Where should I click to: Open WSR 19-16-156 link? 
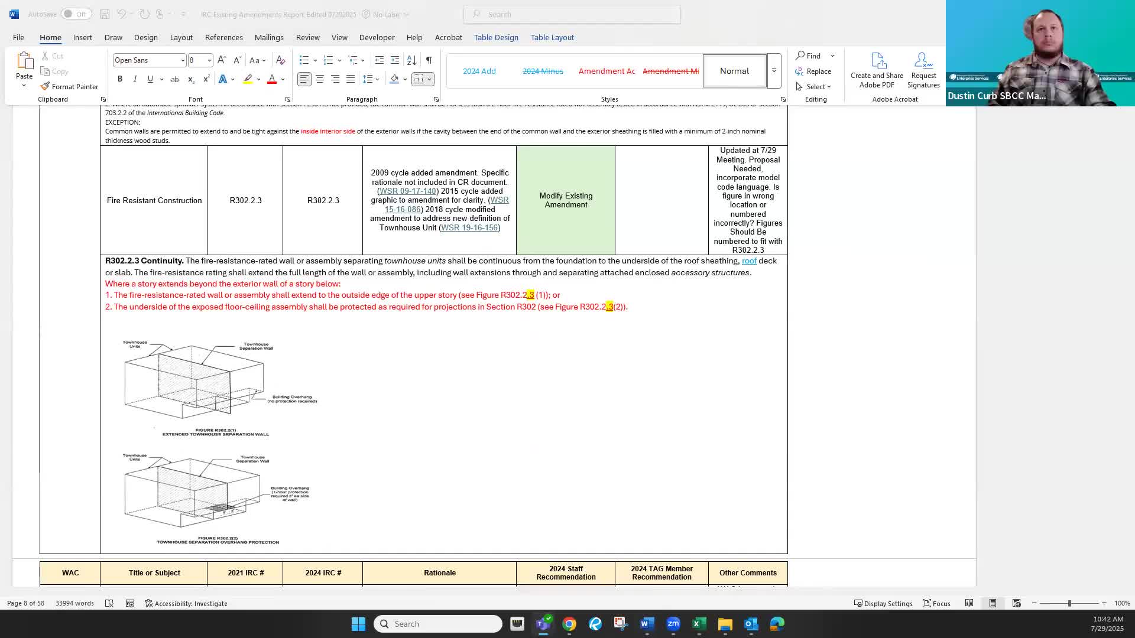(469, 227)
